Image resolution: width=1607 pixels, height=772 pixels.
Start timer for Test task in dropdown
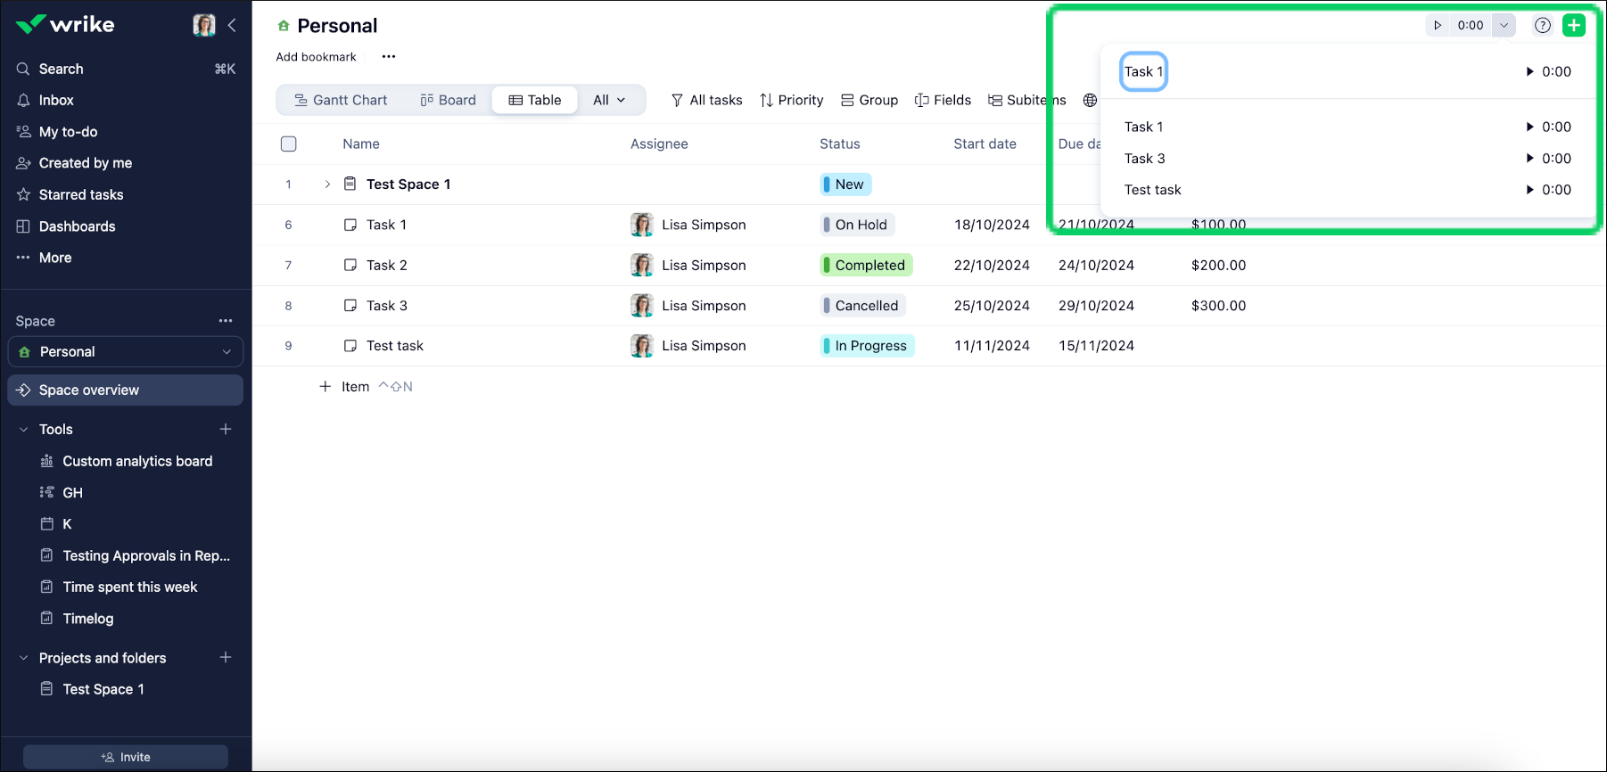point(1529,190)
